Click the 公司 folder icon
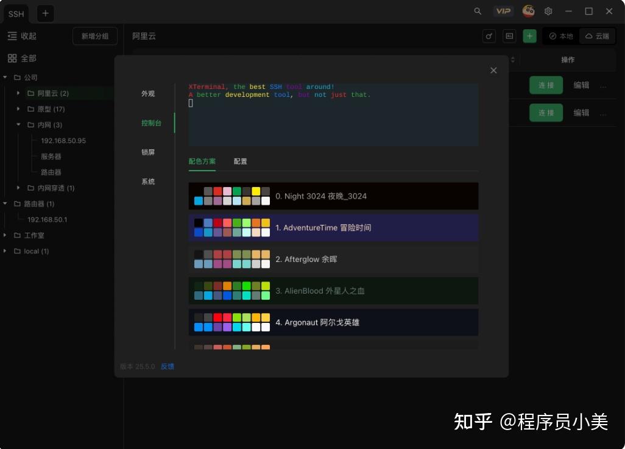 [x=17, y=77]
